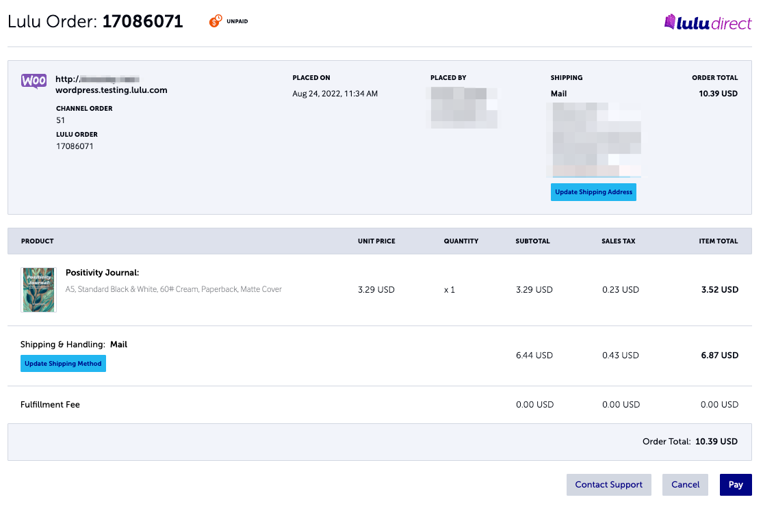This screenshot has width=763, height=506.
Task: Click the ITEM TOTAL column header
Action: coord(719,241)
